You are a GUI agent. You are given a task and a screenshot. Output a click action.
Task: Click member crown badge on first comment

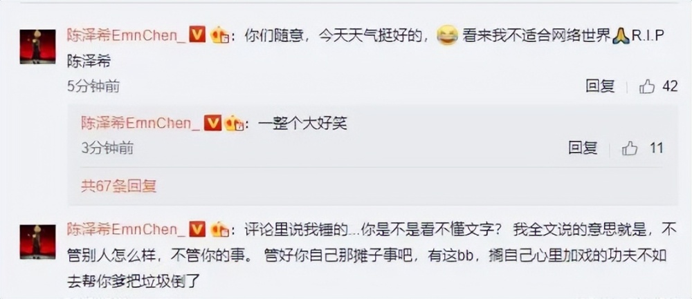click(x=219, y=35)
